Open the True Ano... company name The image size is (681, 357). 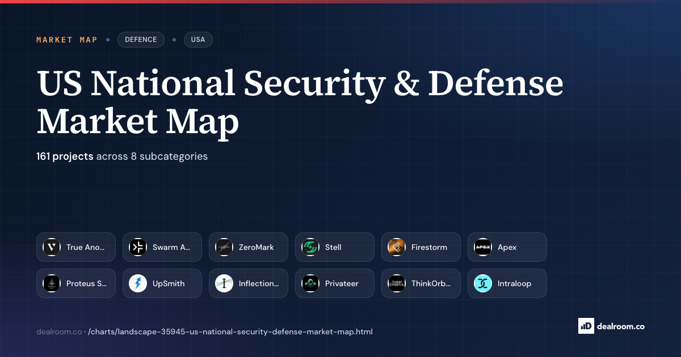(86, 247)
